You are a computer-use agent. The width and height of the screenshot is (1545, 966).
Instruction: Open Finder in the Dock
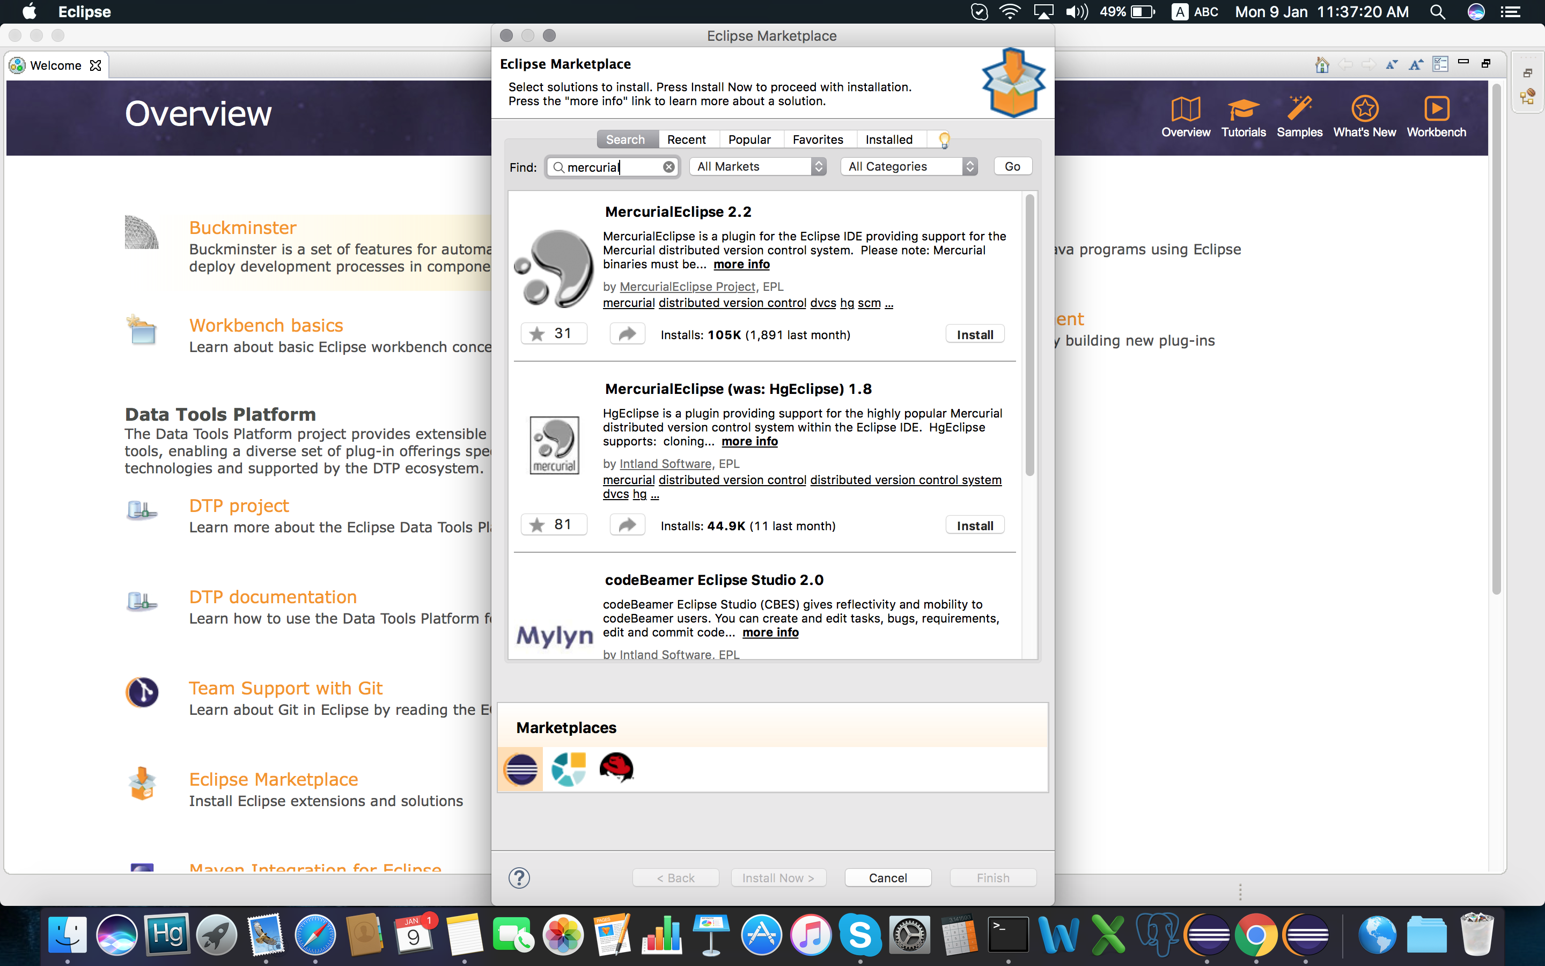click(67, 935)
